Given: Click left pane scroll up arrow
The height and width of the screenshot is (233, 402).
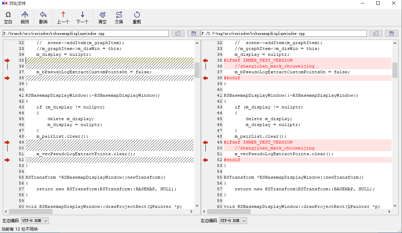Looking at the screenshot, I should [x=197, y=43].
